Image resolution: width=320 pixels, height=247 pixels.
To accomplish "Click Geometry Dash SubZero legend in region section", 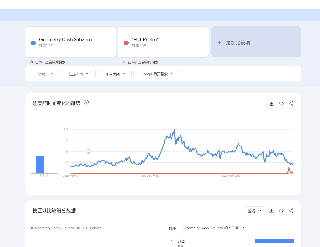I will tap(52, 228).
